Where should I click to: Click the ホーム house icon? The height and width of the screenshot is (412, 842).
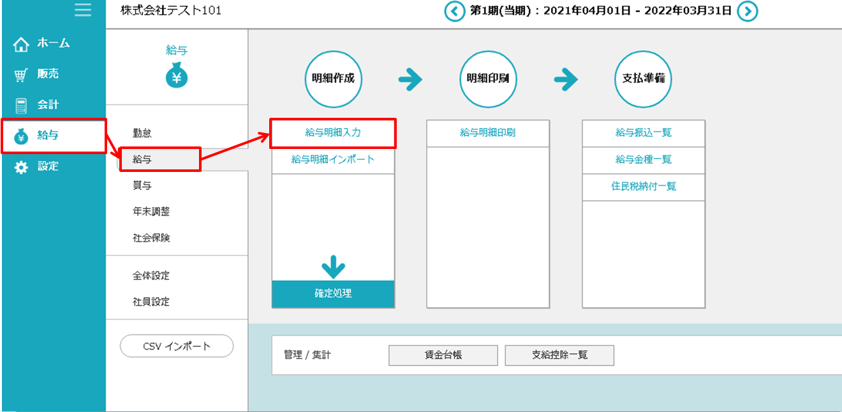tap(21, 45)
